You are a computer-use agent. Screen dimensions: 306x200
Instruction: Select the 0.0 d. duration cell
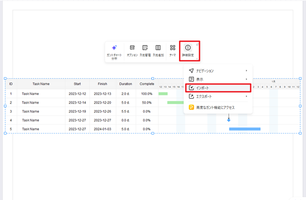(x=126, y=120)
